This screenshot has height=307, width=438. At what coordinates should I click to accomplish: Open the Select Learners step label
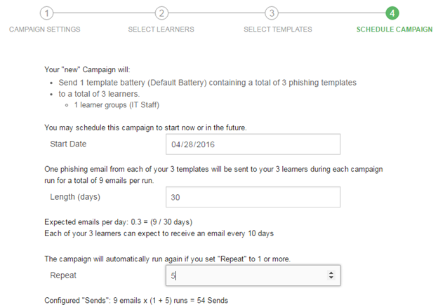(161, 29)
